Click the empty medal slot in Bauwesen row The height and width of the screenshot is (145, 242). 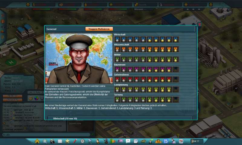tap(176, 69)
